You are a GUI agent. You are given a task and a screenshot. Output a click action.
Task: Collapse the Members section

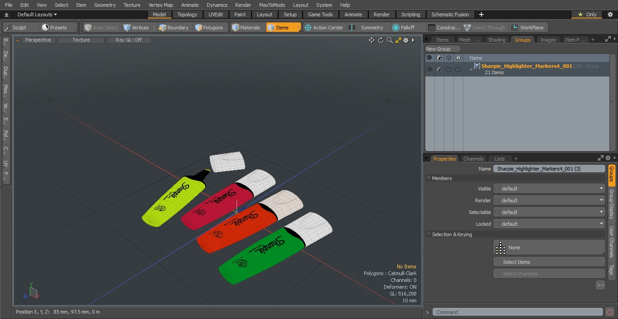428,178
